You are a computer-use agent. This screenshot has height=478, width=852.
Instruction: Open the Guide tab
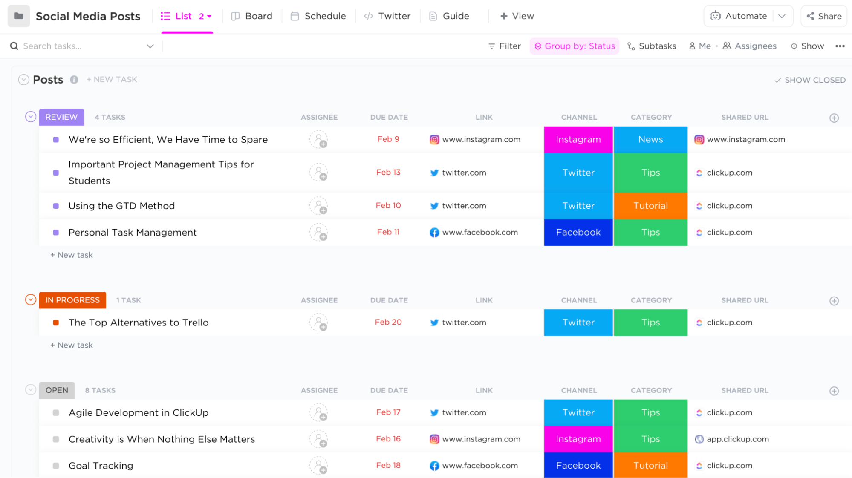(456, 16)
